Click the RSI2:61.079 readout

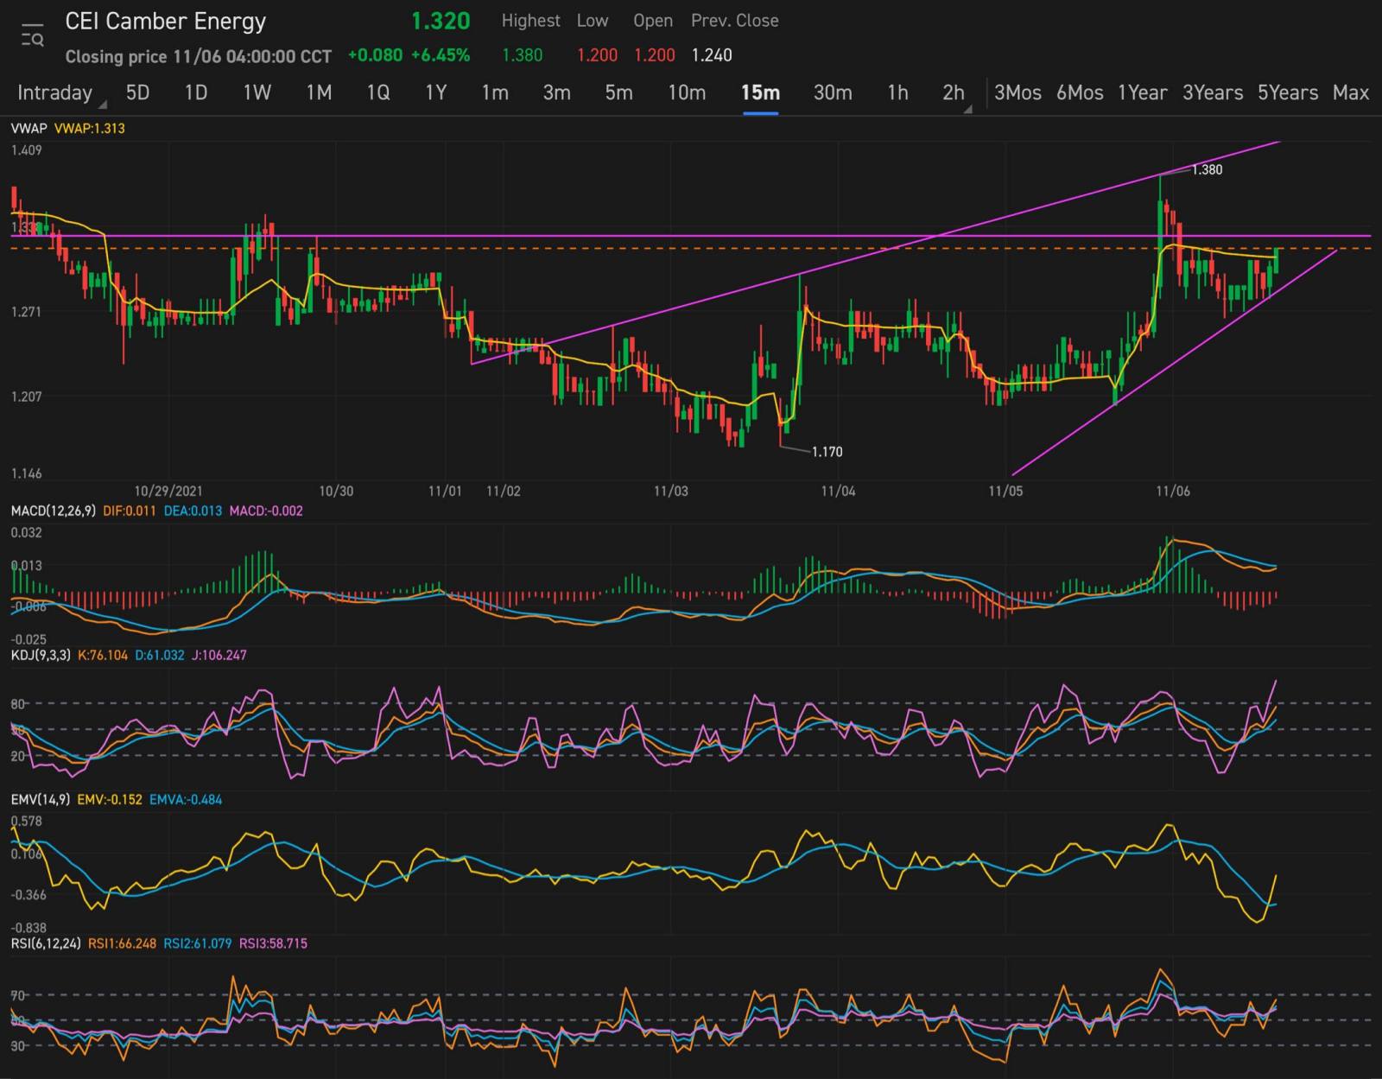[198, 943]
